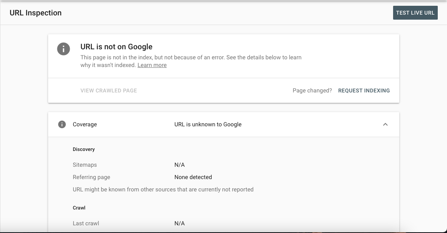Click the URL Inspection page title
This screenshot has height=233, width=447.
[35, 13]
